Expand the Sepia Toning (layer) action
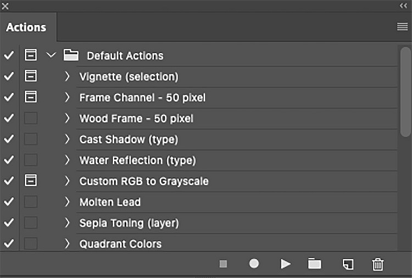The height and width of the screenshot is (278, 412). [x=67, y=223]
